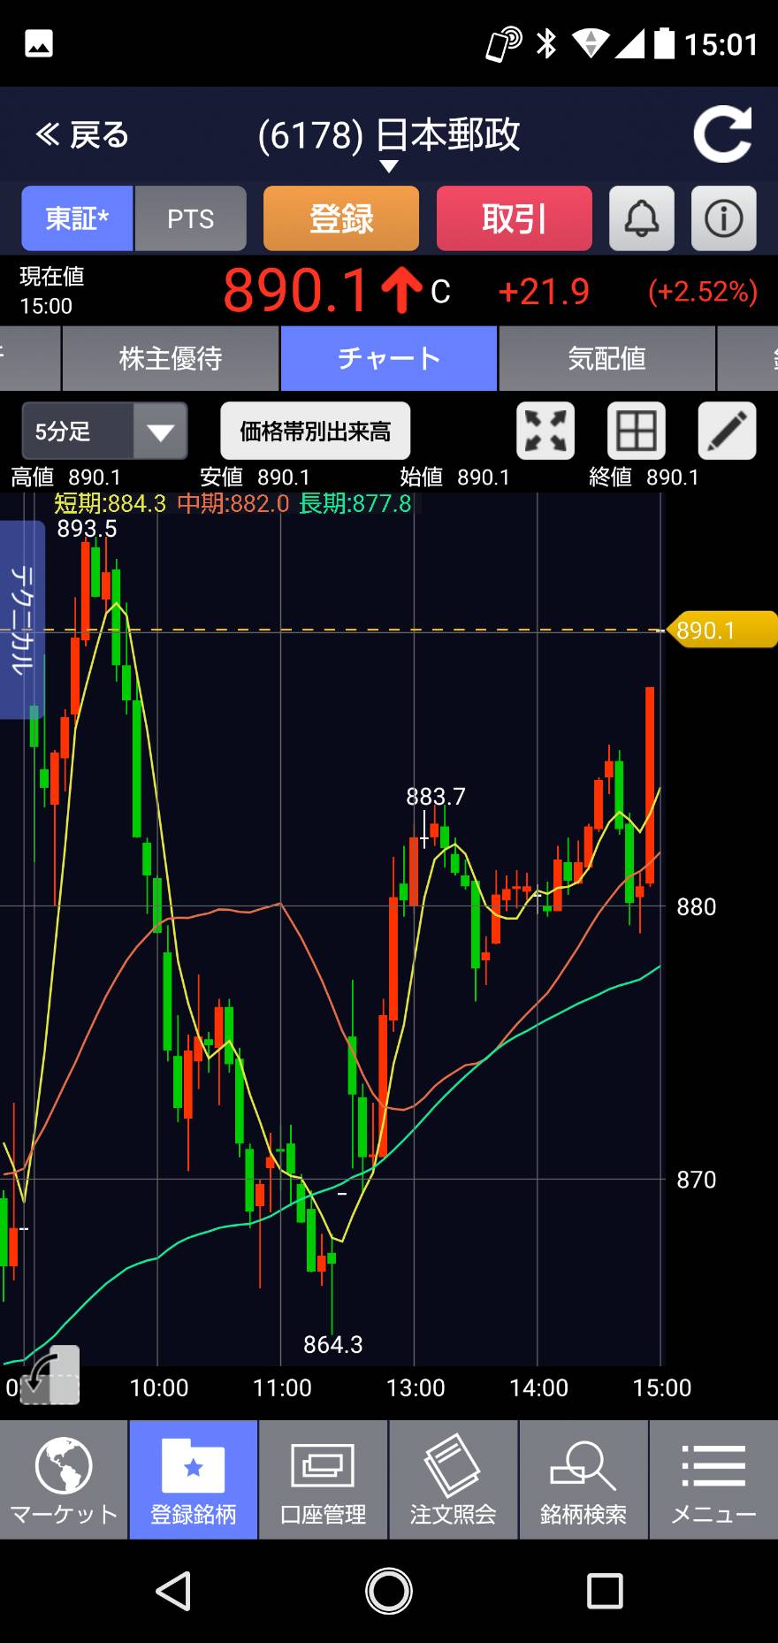Open the stock information icon
778x1643 pixels.
point(723,218)
